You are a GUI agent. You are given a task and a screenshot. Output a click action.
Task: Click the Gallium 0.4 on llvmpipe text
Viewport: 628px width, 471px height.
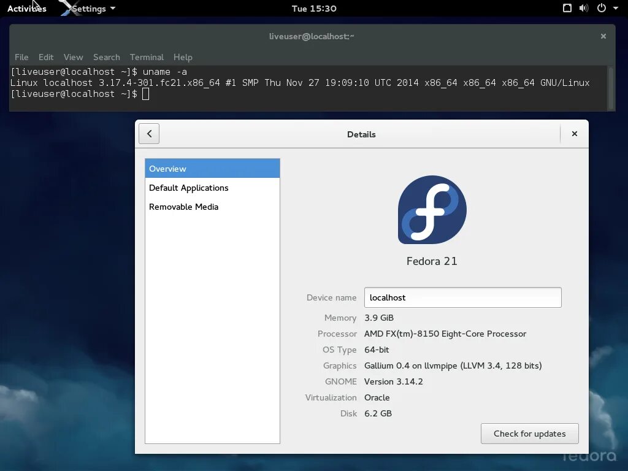point(453,366)
